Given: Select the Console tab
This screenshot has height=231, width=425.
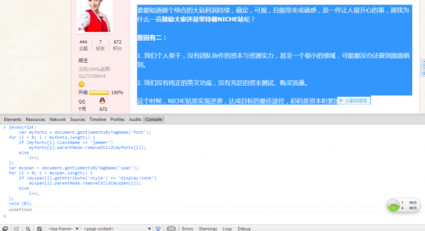Looking at the screenshot, I should point(154,119).
